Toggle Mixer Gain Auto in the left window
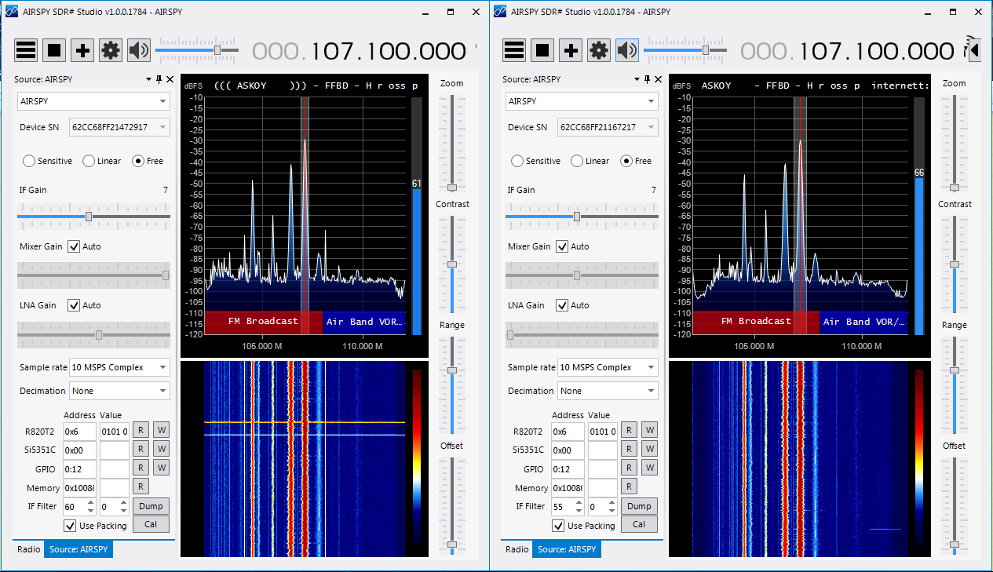993x572 pixels. tap(74, 246)
